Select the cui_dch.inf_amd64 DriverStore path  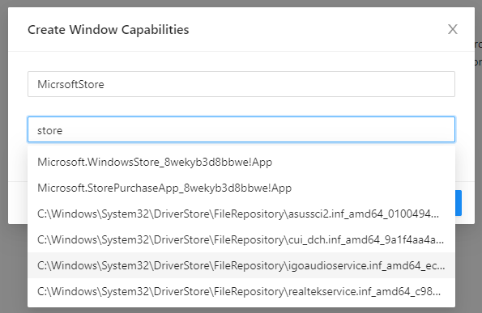(x=241, y=239)
